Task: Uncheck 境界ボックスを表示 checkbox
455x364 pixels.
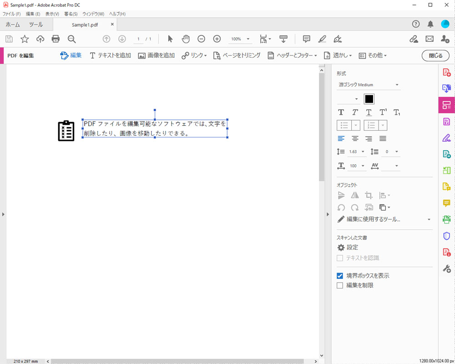Action: 339,275
